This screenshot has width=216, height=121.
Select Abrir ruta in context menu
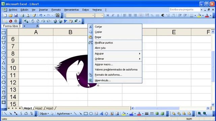click(x=117, y=48)
